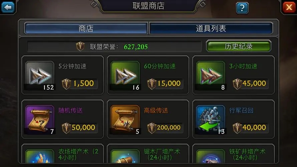Click the 联盟荣誉 honor shield icon
The height and width of the screenshot is (167, 297).
click(x=80, y=46)
